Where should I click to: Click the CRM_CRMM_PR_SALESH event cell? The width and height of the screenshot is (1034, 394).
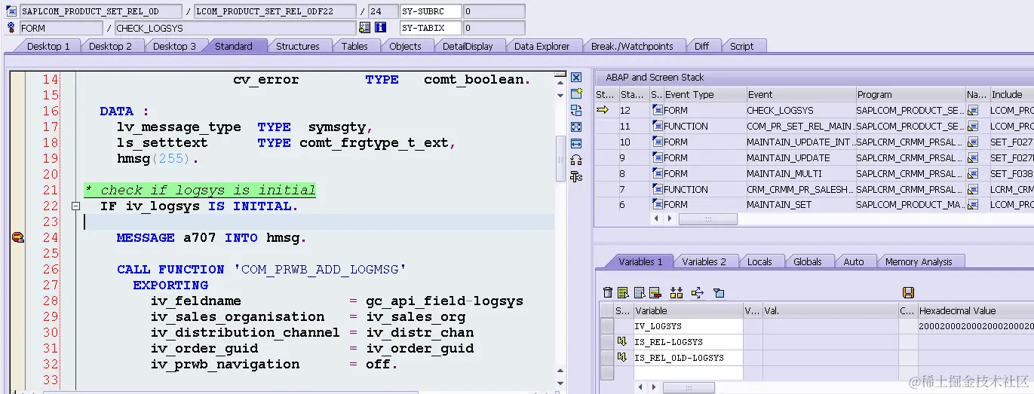(799, 189)
